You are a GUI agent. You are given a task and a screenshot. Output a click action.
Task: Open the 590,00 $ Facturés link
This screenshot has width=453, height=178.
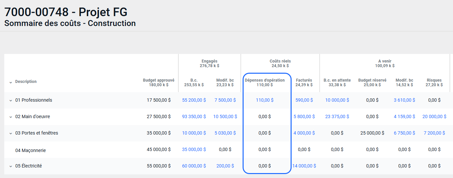point(304,100)
